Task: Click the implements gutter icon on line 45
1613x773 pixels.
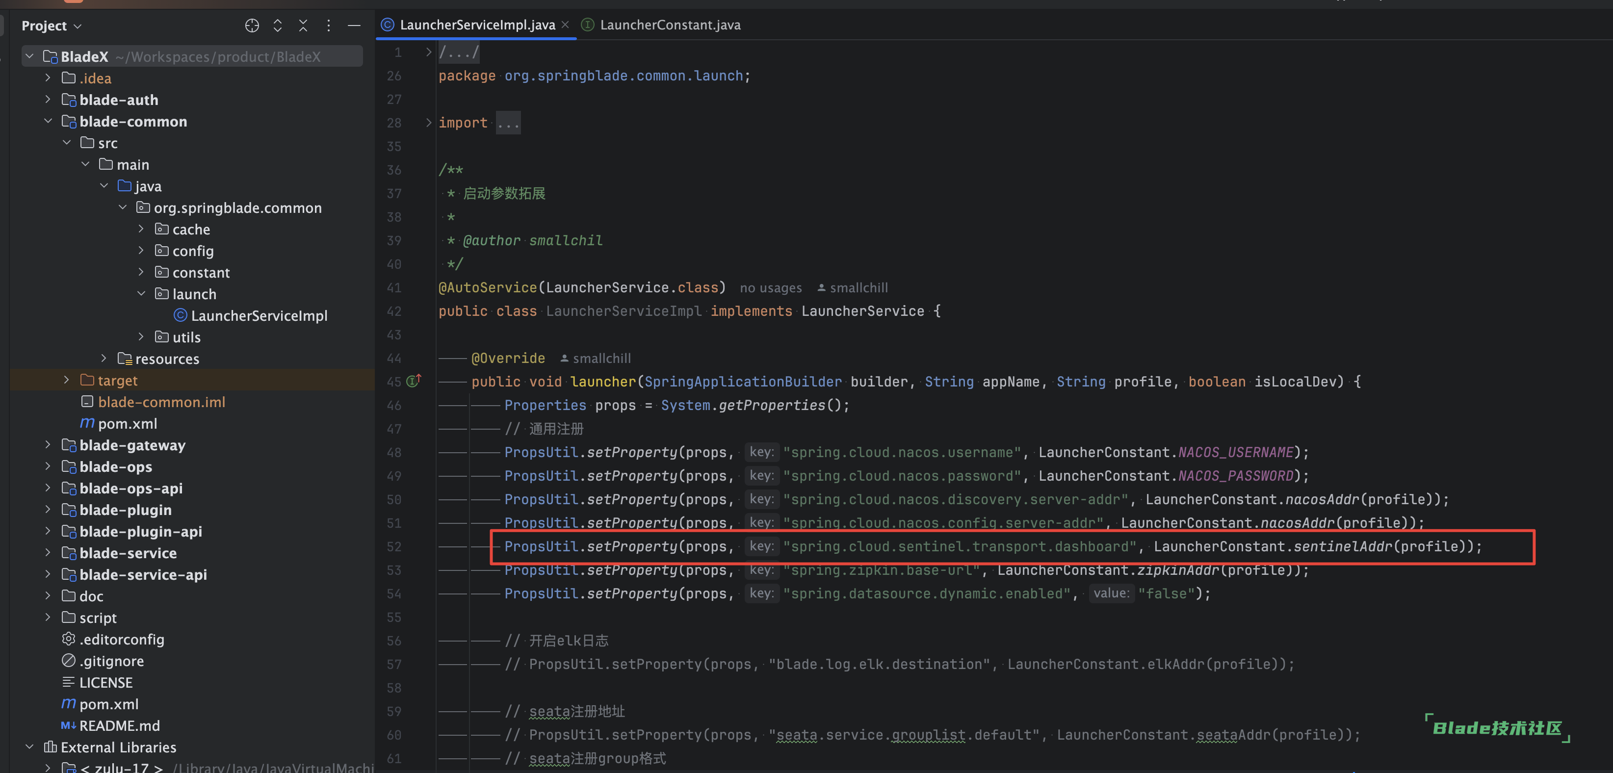Action: coord(413,381)
